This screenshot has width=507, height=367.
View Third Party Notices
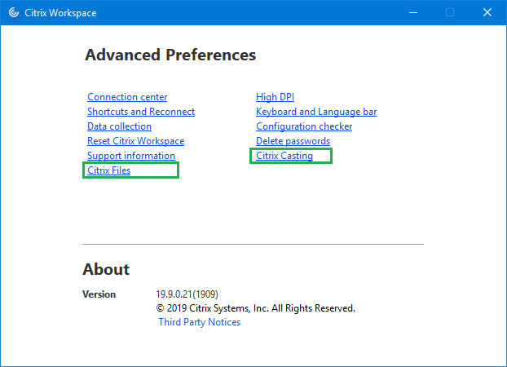click(200, 322)
